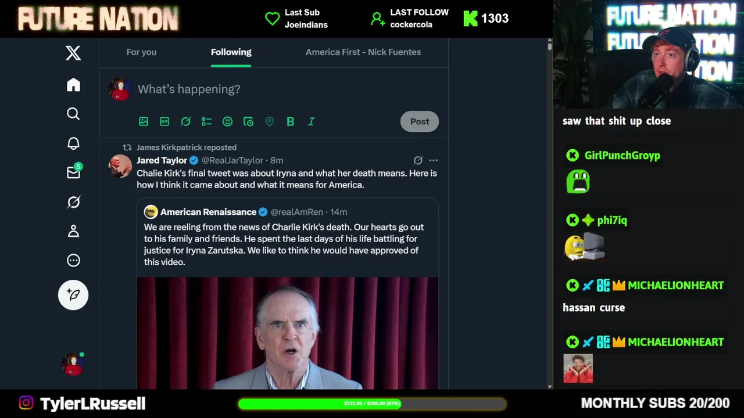This screenshot has width=744, height=418.
Task: Click the X logo in the sidebar
Action: click(x=73, y=53)
